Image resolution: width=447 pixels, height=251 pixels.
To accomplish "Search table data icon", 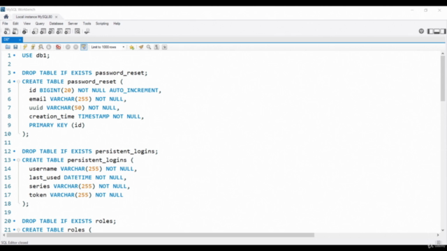I will (78, 31).
